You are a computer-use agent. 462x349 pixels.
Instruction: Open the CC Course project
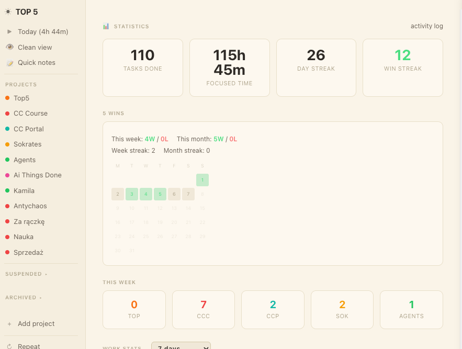pos(30,114)
